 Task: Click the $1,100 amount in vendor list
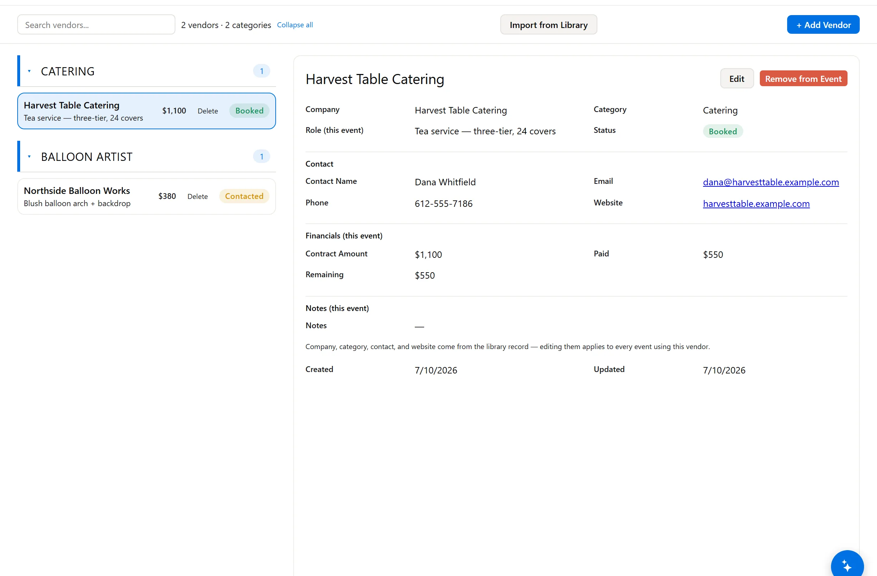[174, 111]
